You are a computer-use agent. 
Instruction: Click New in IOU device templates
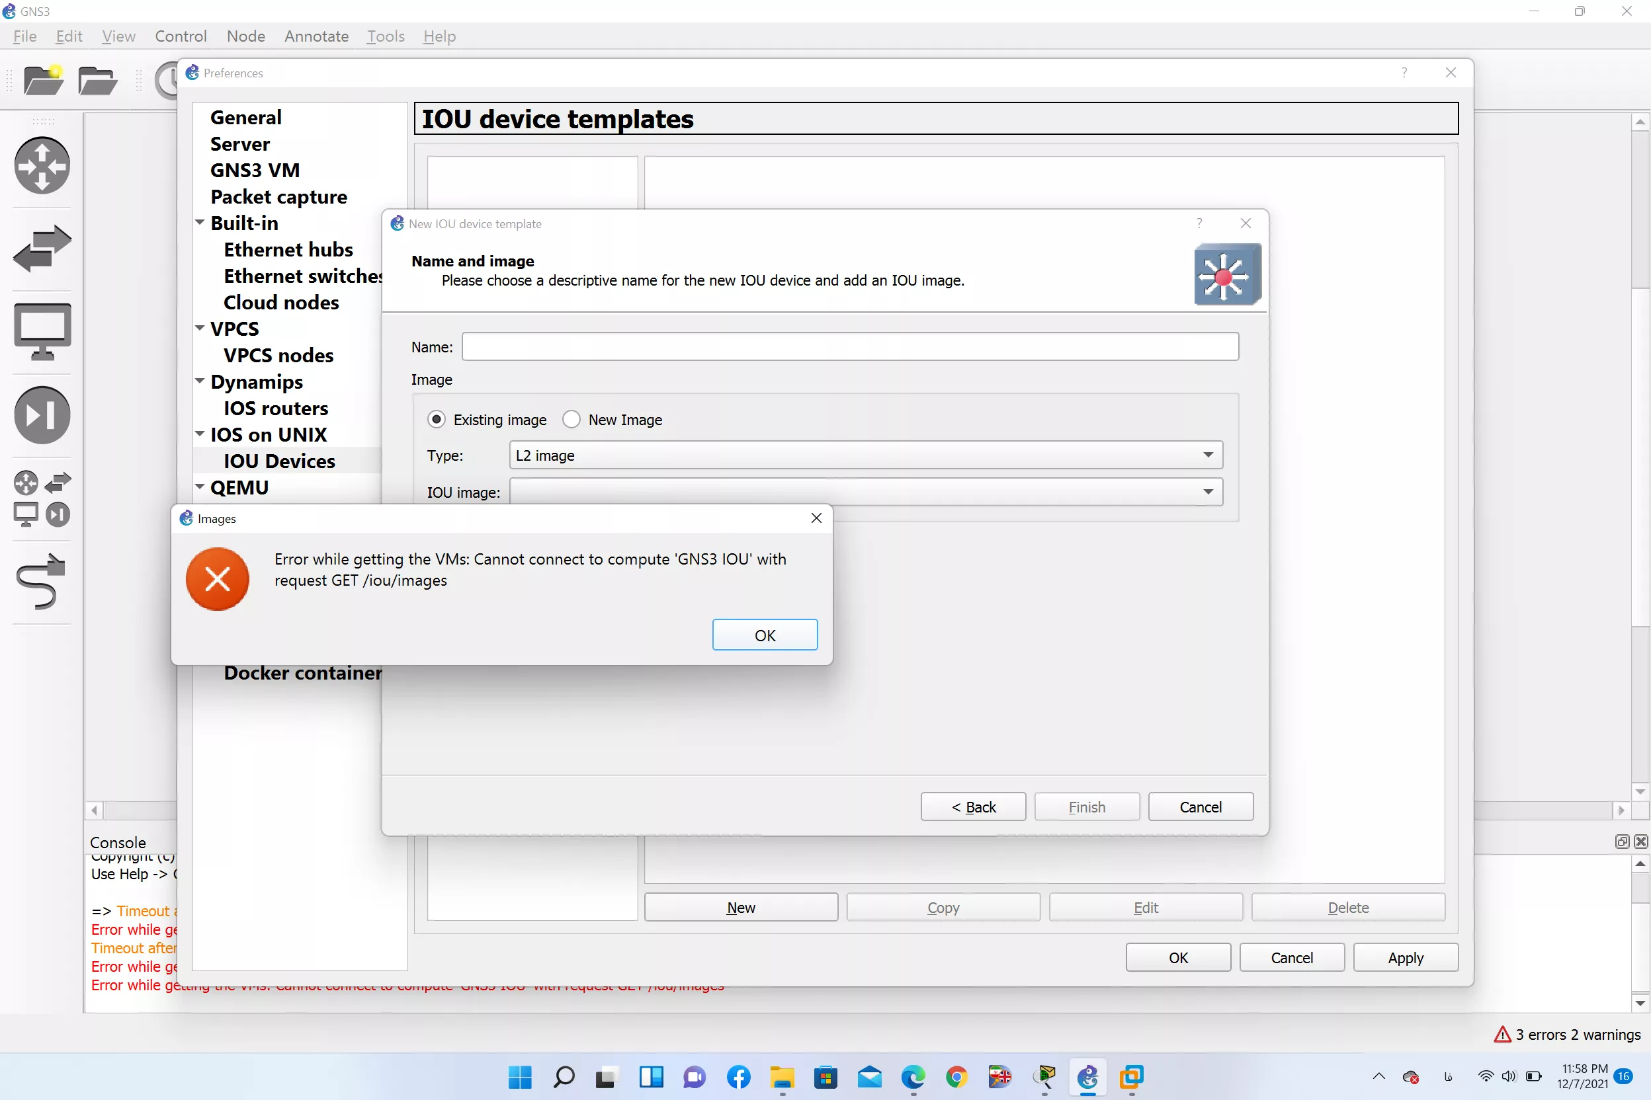(741, 907)
